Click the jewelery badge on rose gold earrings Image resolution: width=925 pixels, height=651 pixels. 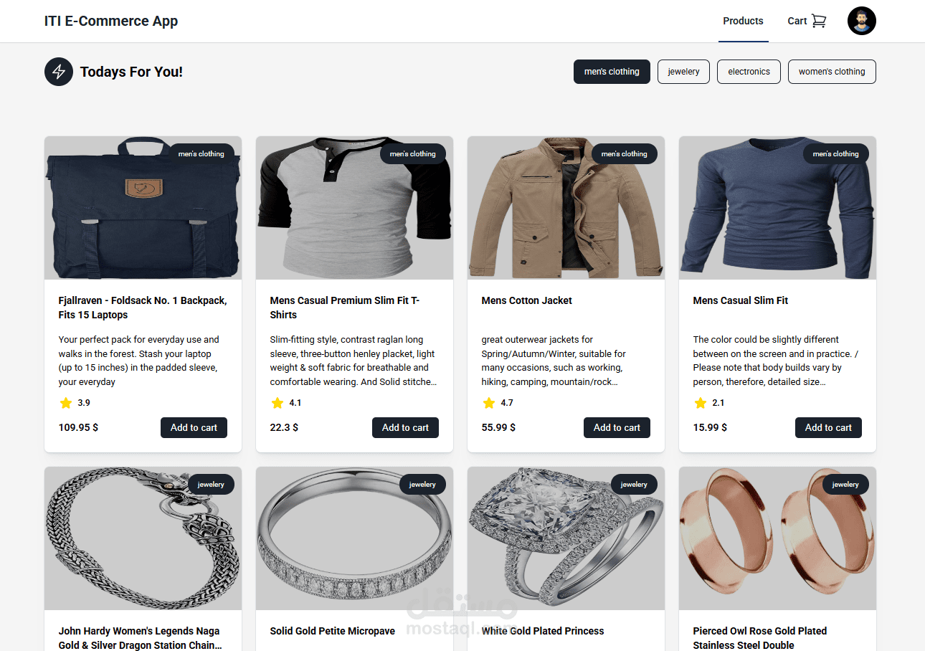[x=845, y=485]
